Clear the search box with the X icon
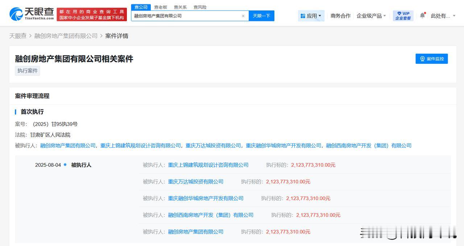The height and width of the screenshot is (246, 464). (243, 16)
